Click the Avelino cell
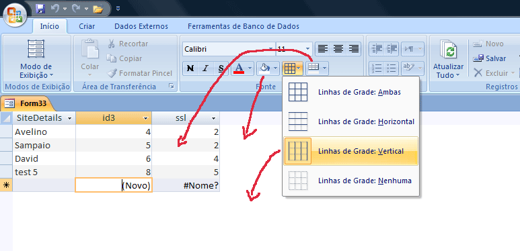Viewport: 520px width, 251px height. coord(44,132)
